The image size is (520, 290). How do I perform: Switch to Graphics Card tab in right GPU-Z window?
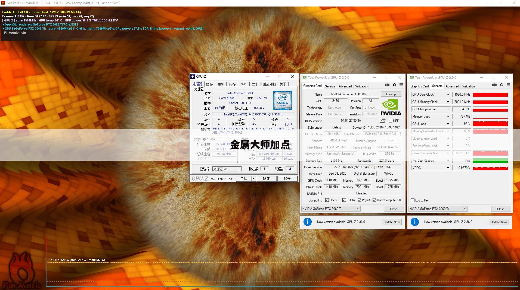(419, 86)
